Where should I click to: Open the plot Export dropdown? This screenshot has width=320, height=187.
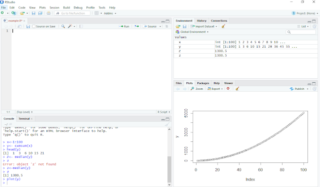214,89
